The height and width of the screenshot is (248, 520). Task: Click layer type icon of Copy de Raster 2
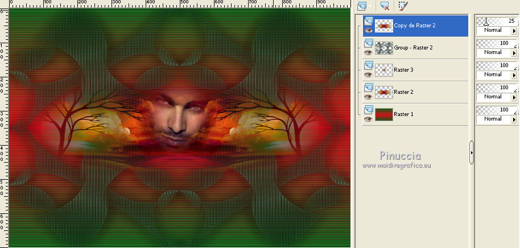(x=368, y=22)
